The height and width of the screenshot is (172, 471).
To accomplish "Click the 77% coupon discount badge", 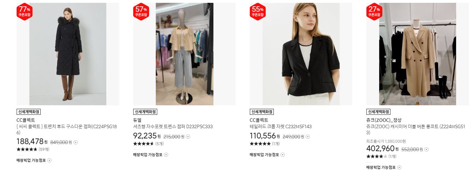I will click(24, 11).
